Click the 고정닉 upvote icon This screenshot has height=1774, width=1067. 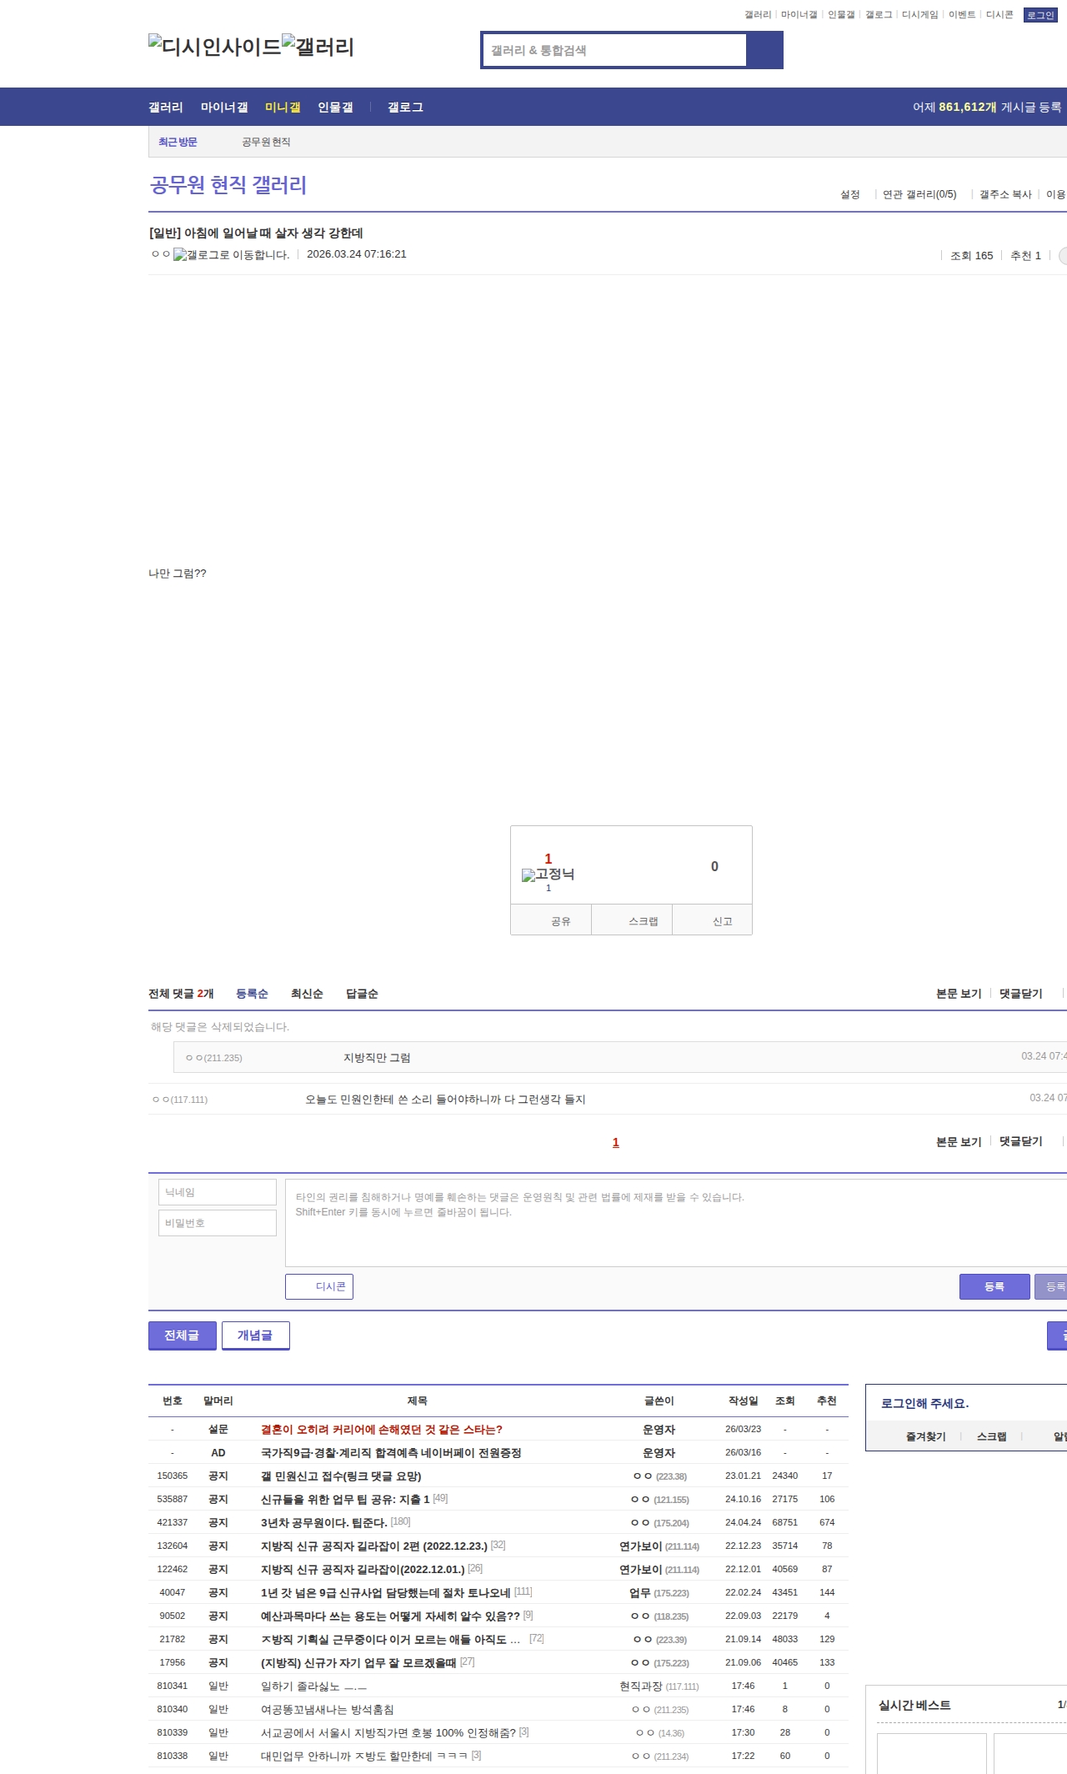pos(548,874)
